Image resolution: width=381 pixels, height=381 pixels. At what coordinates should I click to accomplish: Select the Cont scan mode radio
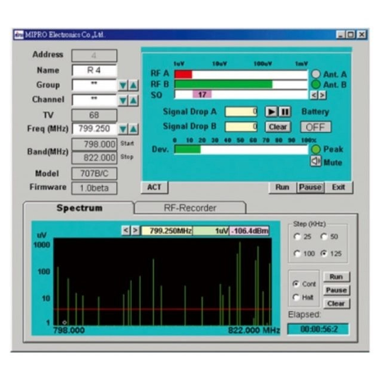click(x=296, y=283)
